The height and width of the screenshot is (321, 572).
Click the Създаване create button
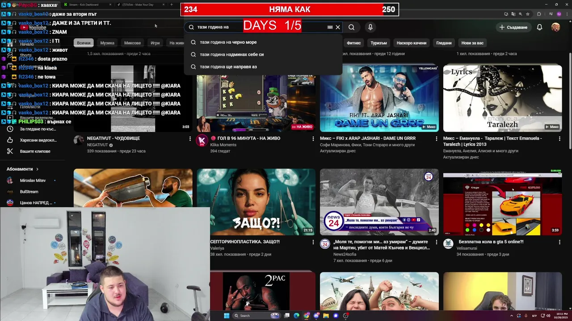click(513, 27)
